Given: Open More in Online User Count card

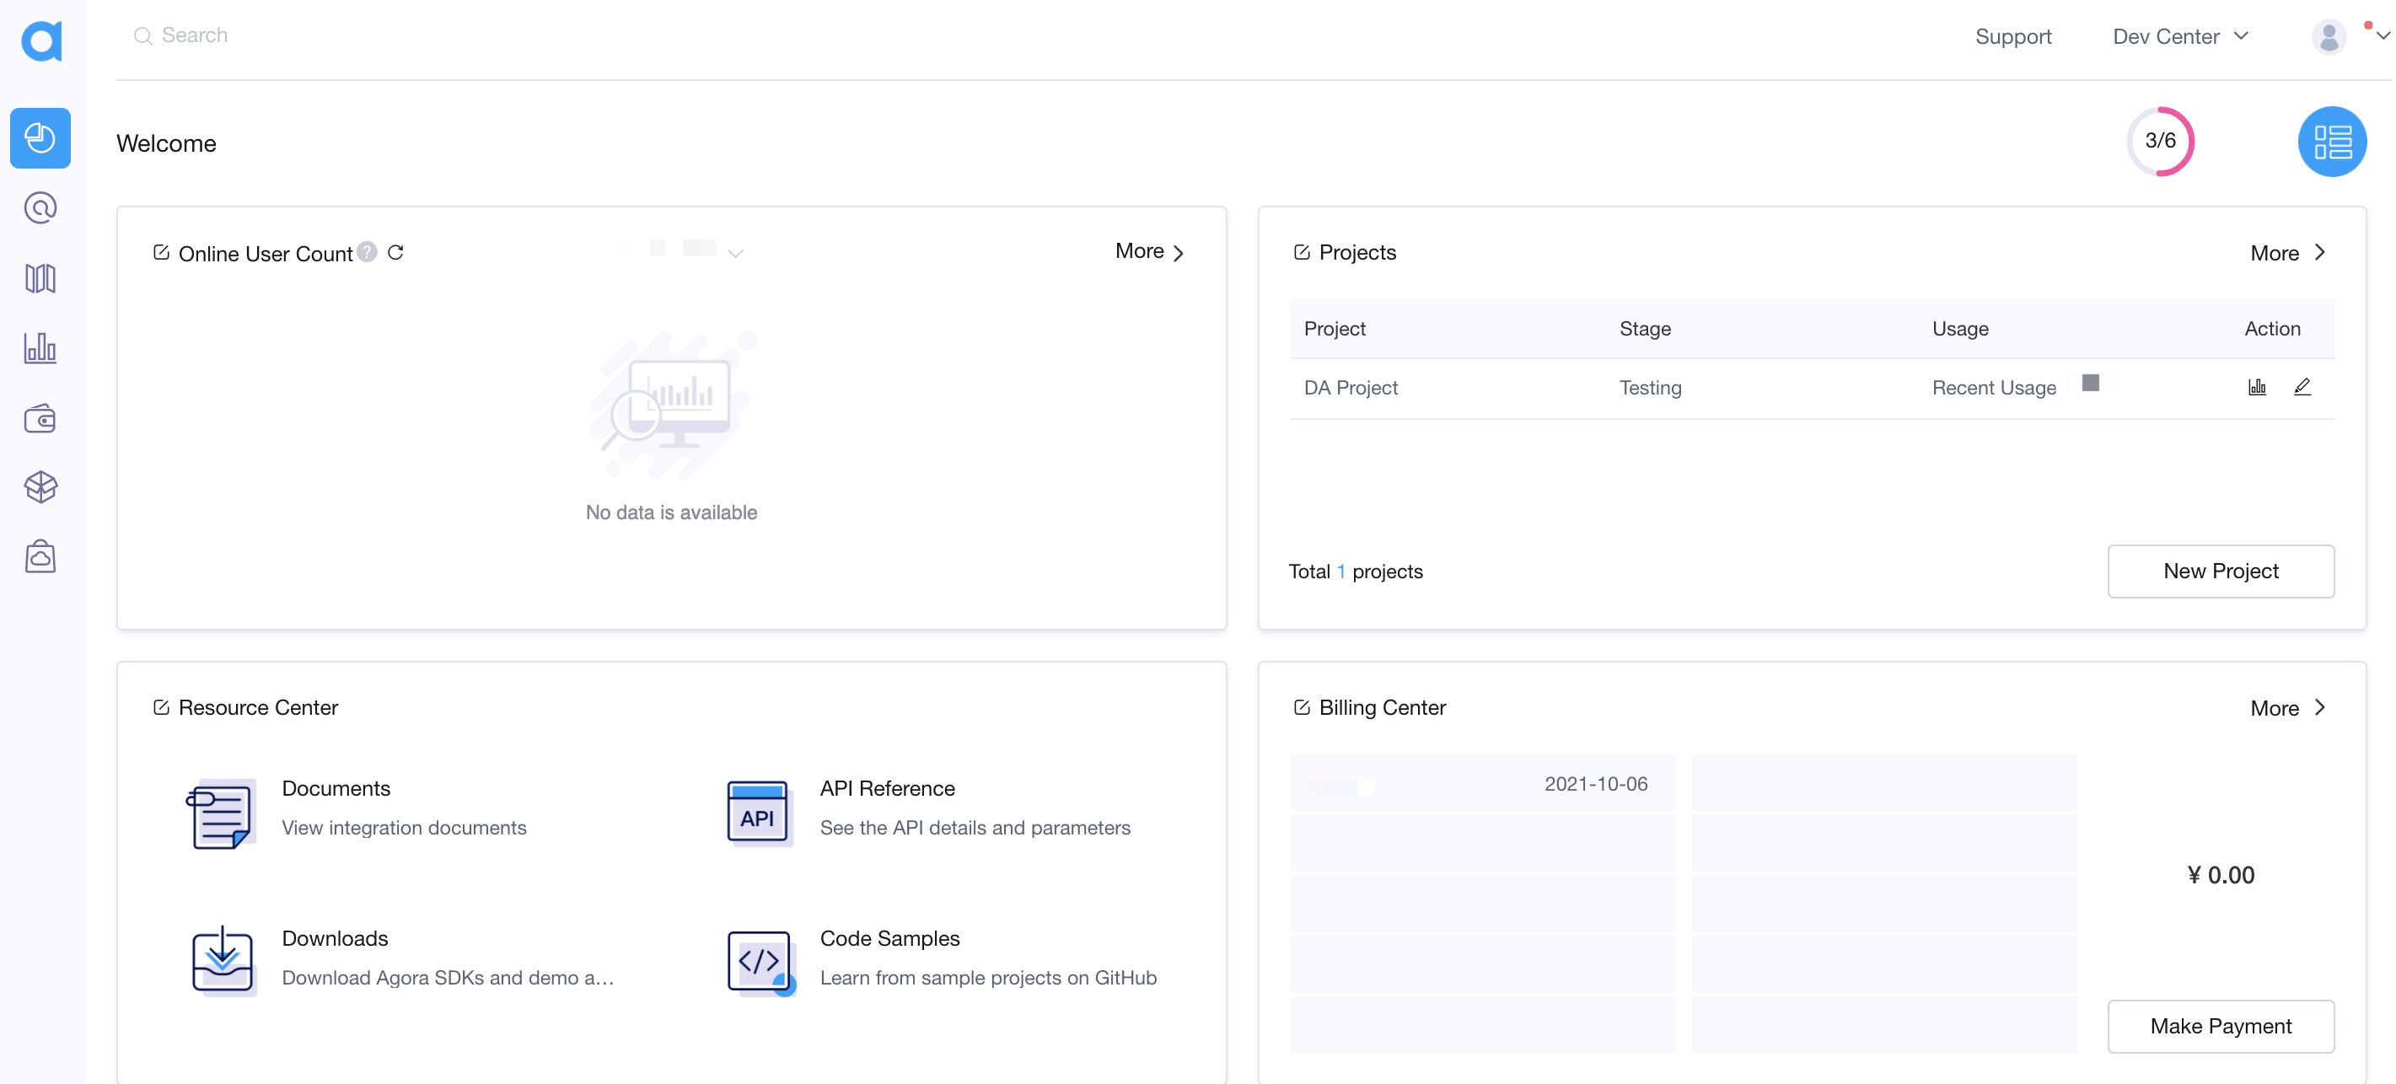Looking at the screenshot, I should (1150, 251).
